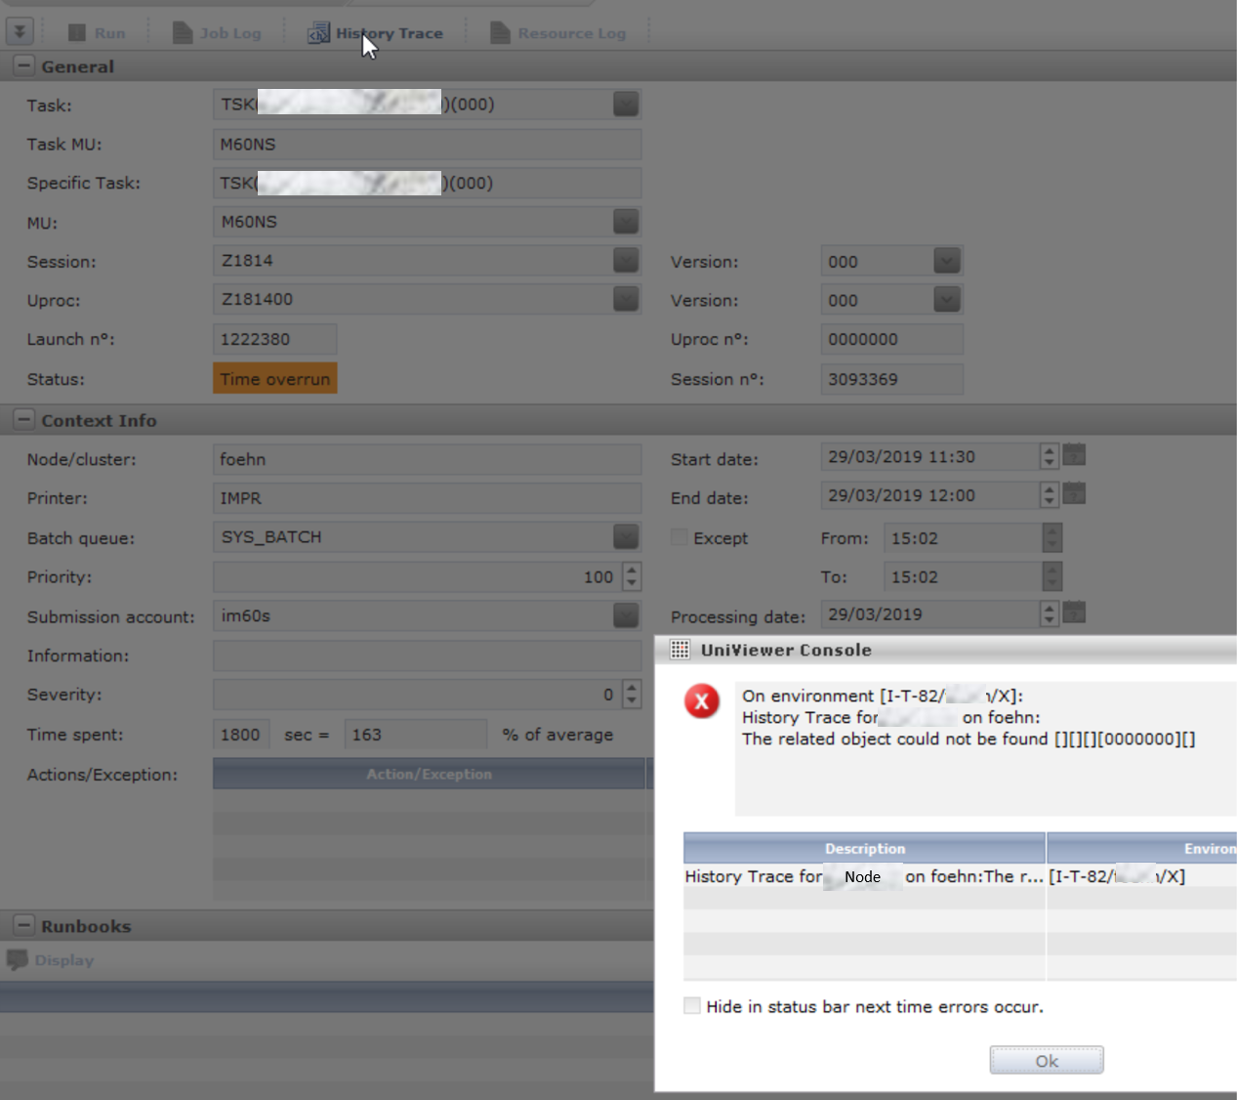Open the Session Version dropdown
This screenshot has width=1237, height=1100.
pos(947,261)
